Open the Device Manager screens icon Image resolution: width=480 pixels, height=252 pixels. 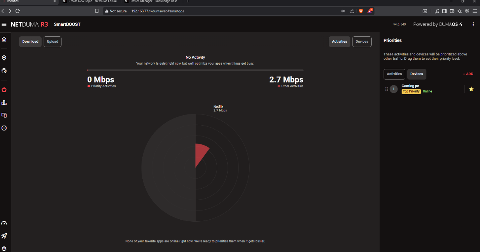tap(4, 115)
